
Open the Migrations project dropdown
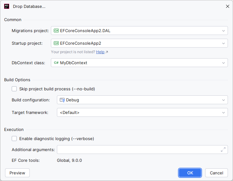pos(224,31)
